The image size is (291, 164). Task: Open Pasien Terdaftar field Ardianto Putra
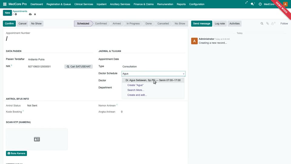pyautogui.click(x=60, y=60)
